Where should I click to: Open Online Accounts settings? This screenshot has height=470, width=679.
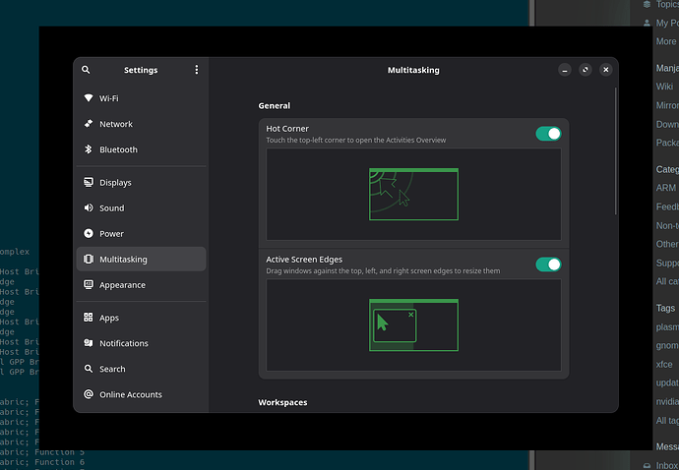coord(141,394)
